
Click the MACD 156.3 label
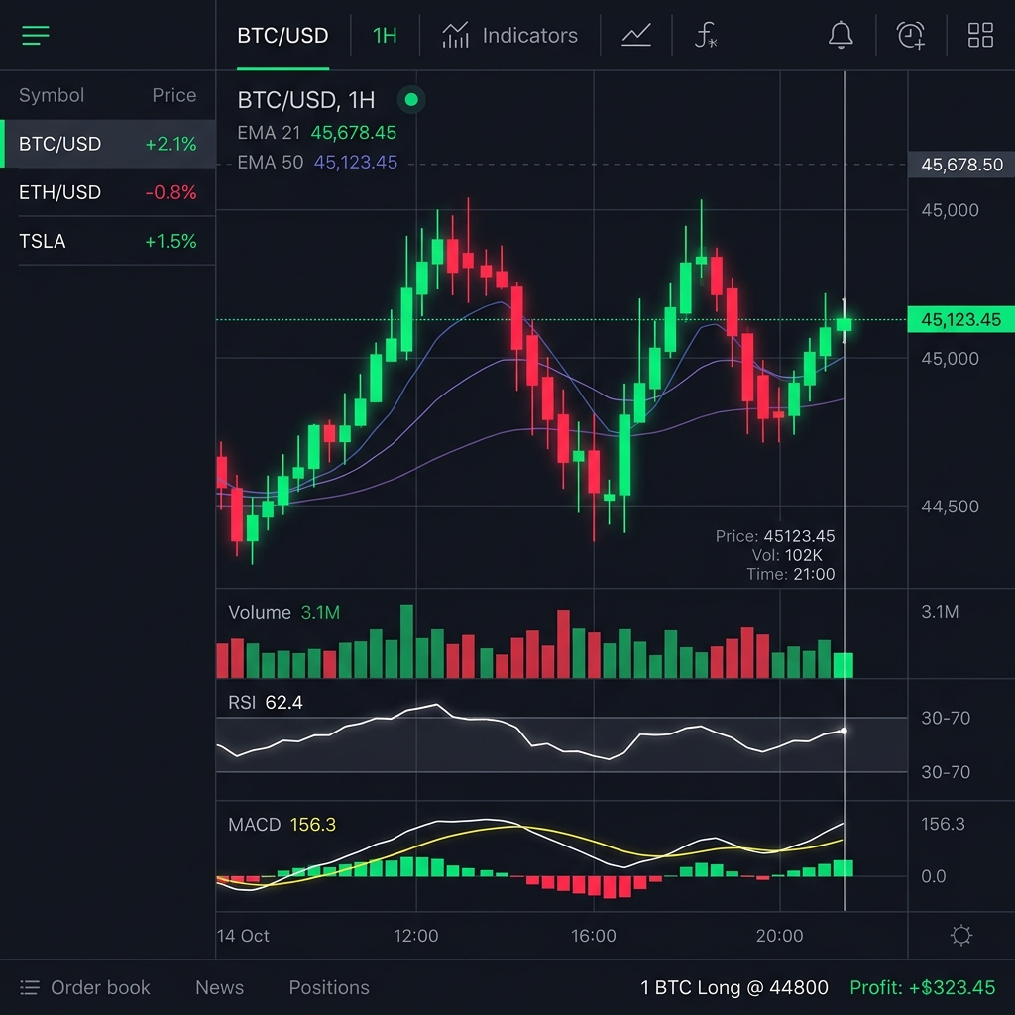(x=282, y=824)
